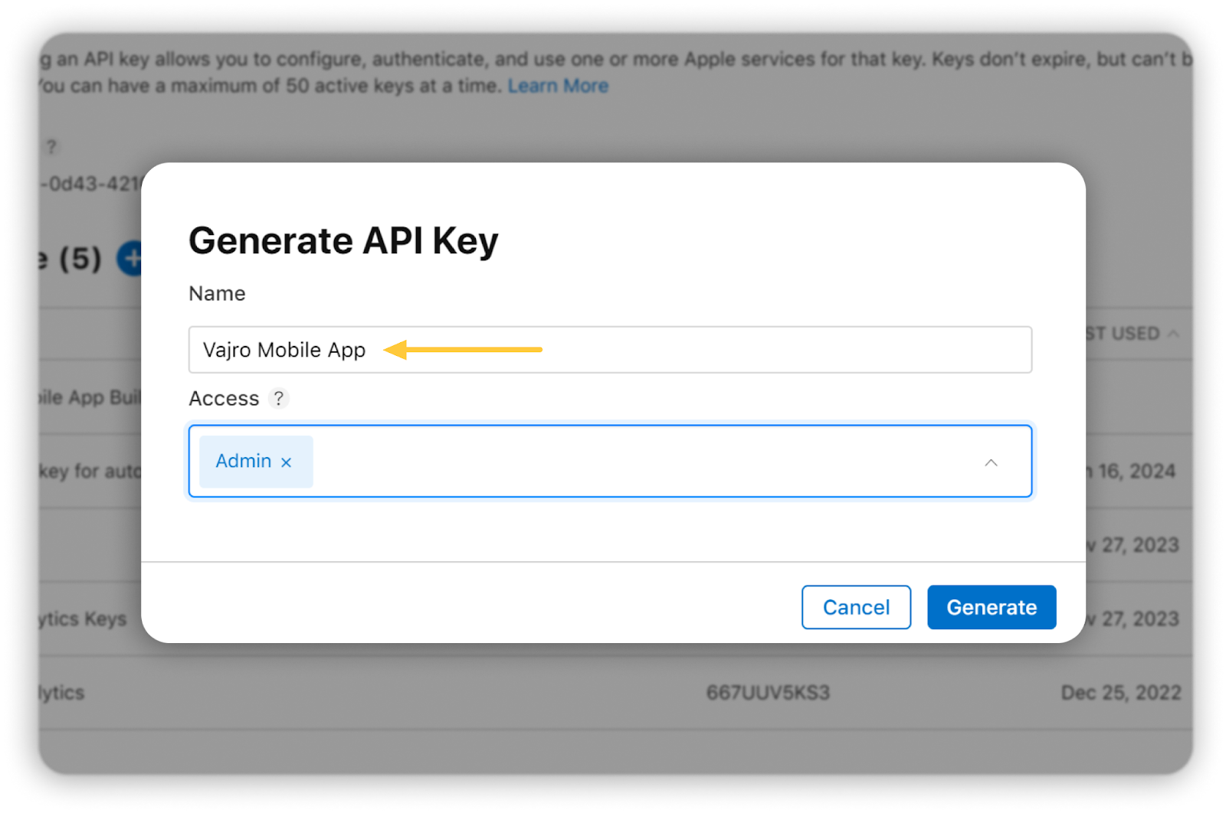Focus the Name field with Vajro Mobile App
The image size is (1226, 813).
[690, 350]
